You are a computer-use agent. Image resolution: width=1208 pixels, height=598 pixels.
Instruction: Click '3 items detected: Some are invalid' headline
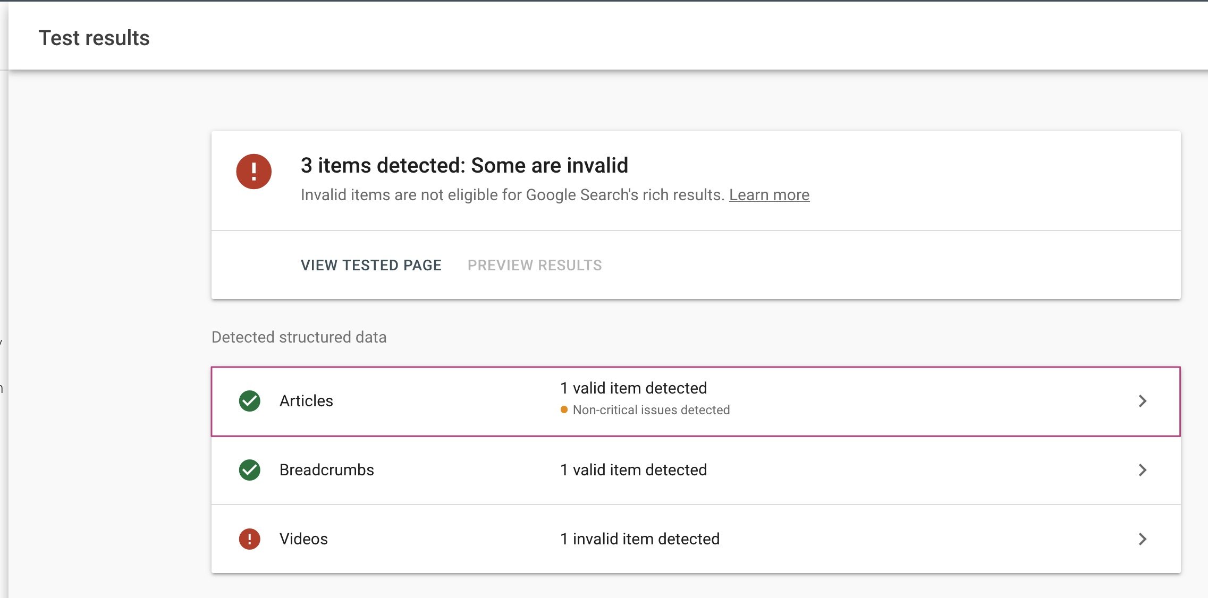[x=464, y=166]
